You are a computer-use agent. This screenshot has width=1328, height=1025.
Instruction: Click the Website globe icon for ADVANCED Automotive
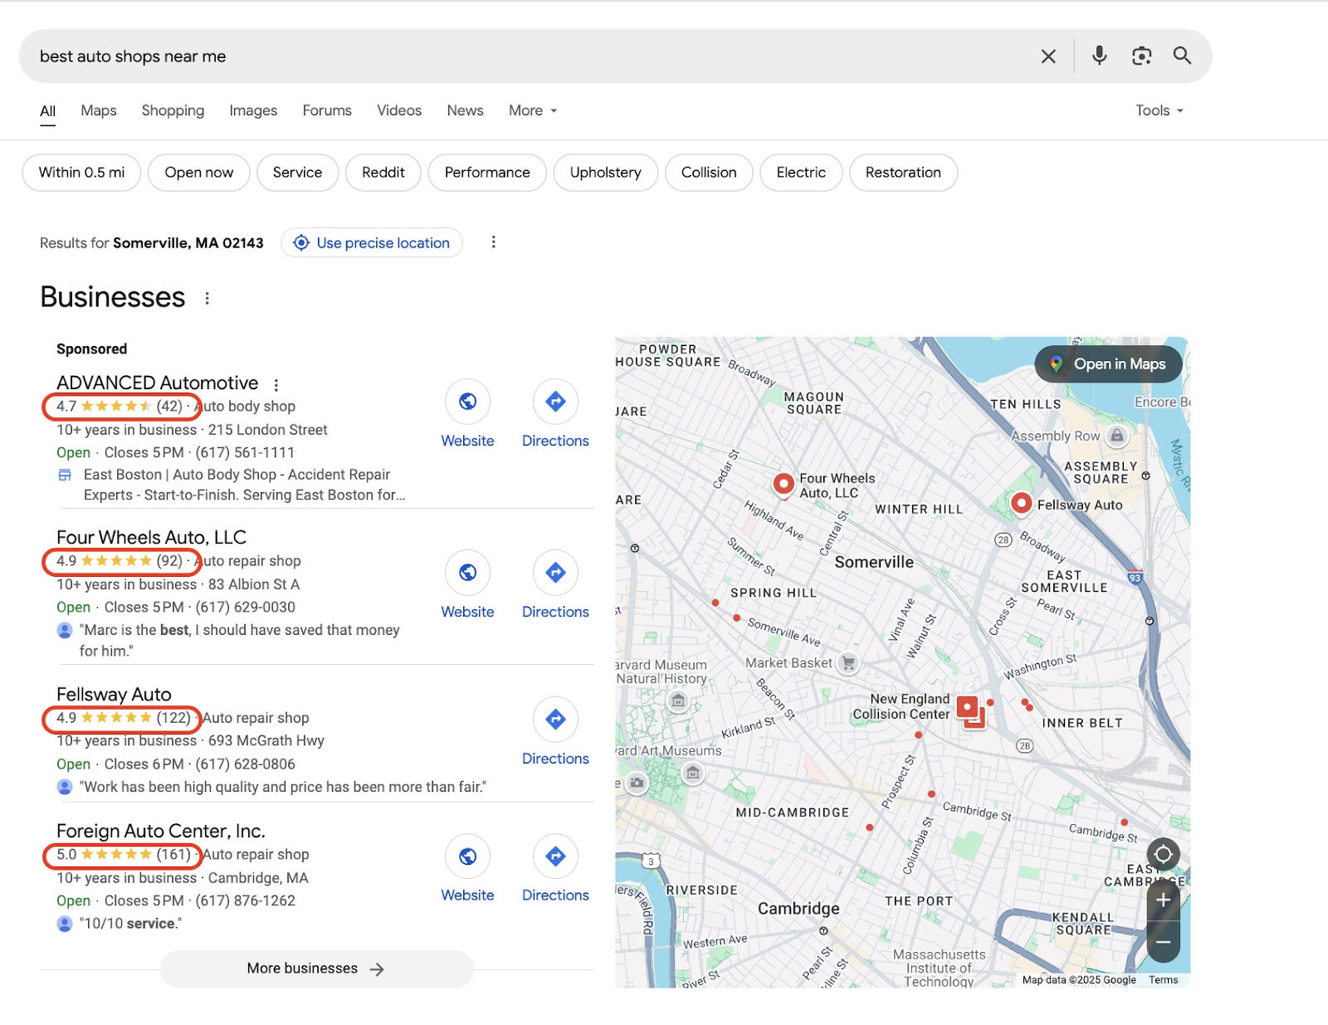click(x=467, y=402)
